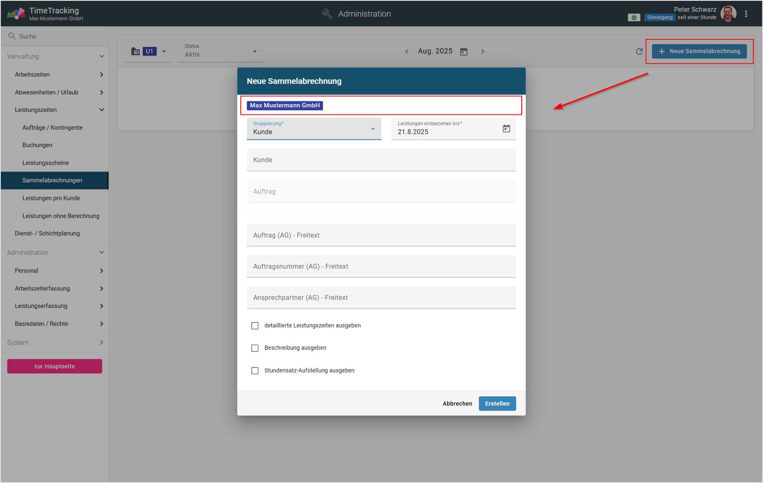Click the Erstellen button
Screen dimensions: 763x483
497,403
